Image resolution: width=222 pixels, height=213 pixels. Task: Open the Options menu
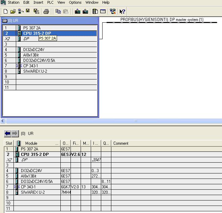tap(75, 2)
